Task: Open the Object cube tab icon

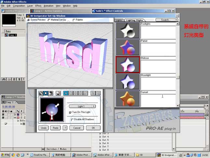Action: (x=51, y=93)
